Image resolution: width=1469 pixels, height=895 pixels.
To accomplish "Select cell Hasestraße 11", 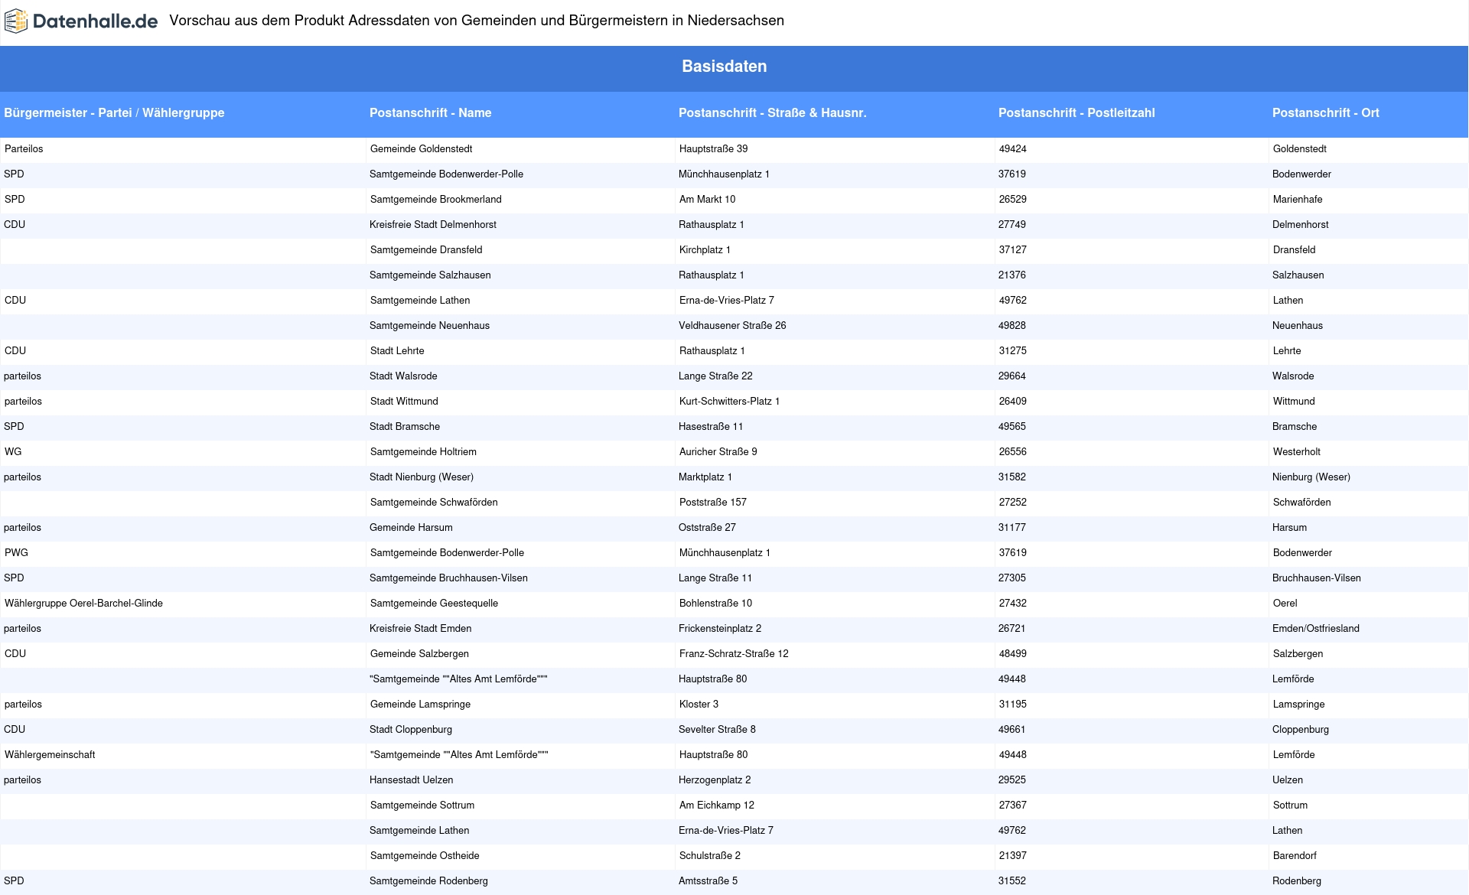I will [x=710, y=427].
